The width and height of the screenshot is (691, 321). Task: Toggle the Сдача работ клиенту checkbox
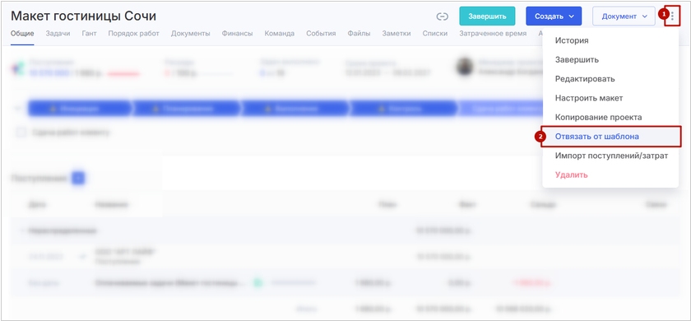pos(21,133)
